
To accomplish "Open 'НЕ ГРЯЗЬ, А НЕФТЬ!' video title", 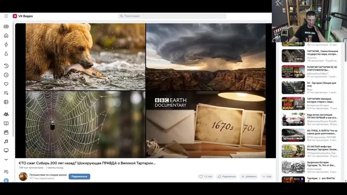I will click(x=322, y=132).
